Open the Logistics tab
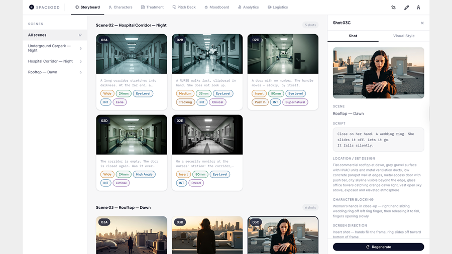This screenshot has height=254, width=452. pyautogui.click(x=278, y=7)
